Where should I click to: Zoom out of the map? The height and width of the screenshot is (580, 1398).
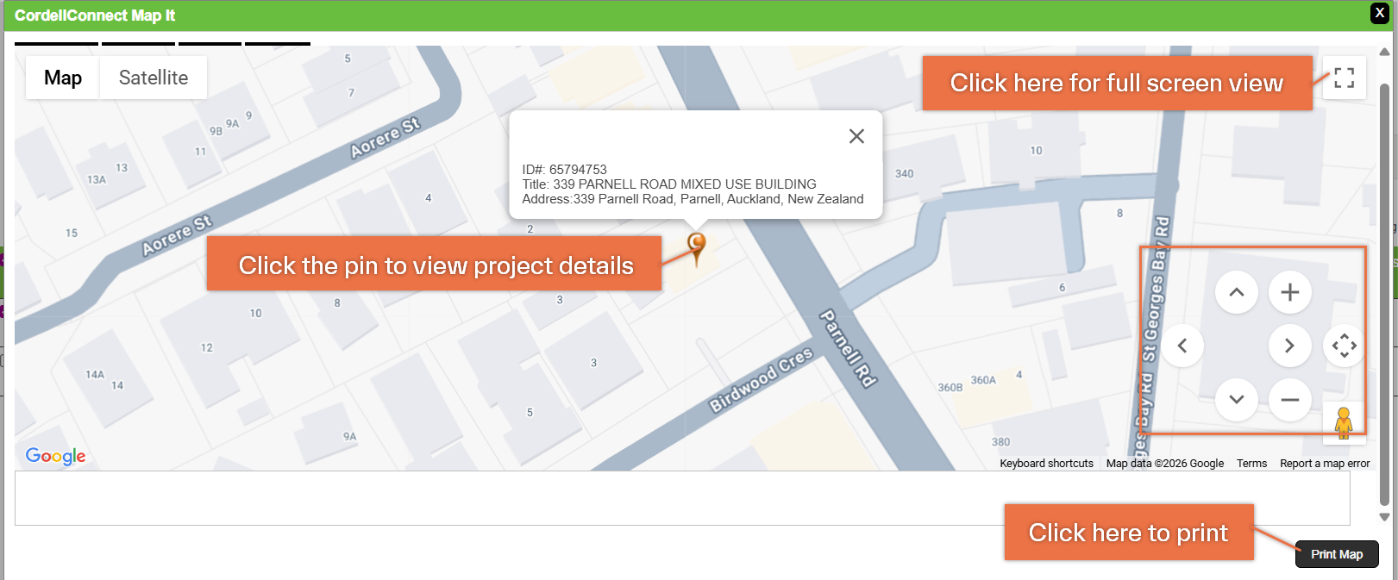pos(1290,399)
